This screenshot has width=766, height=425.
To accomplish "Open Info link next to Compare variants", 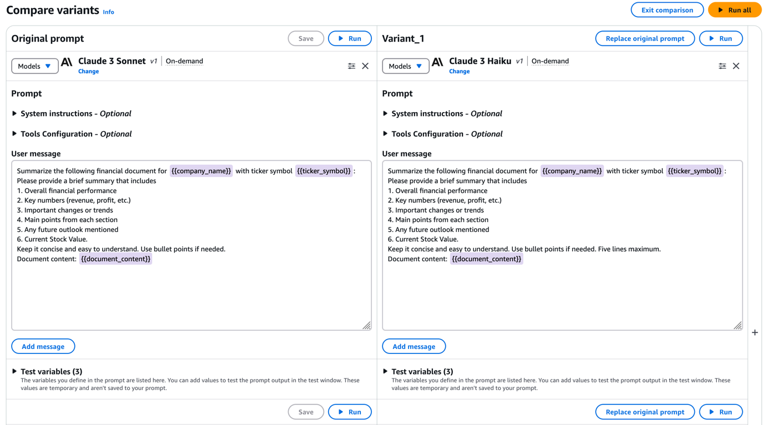I will (108, 12).
